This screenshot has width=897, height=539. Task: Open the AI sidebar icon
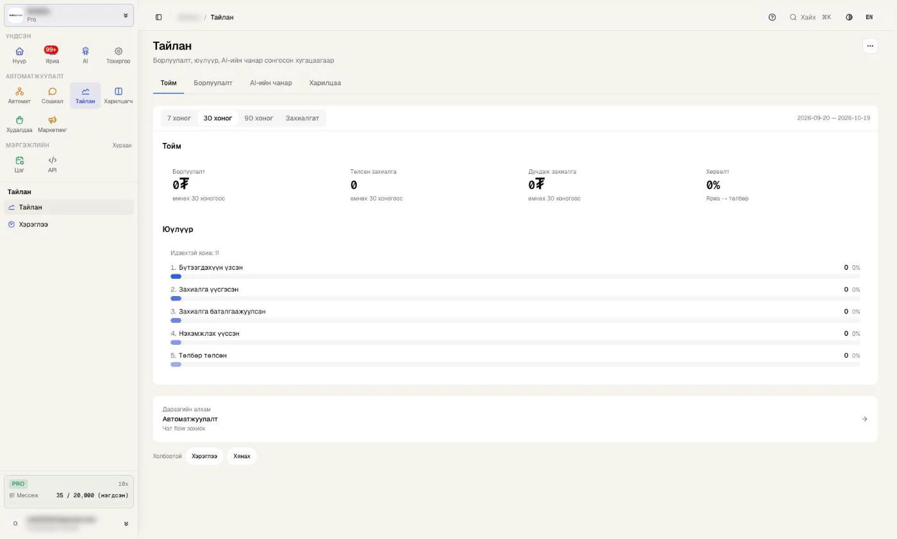point(85,55)
